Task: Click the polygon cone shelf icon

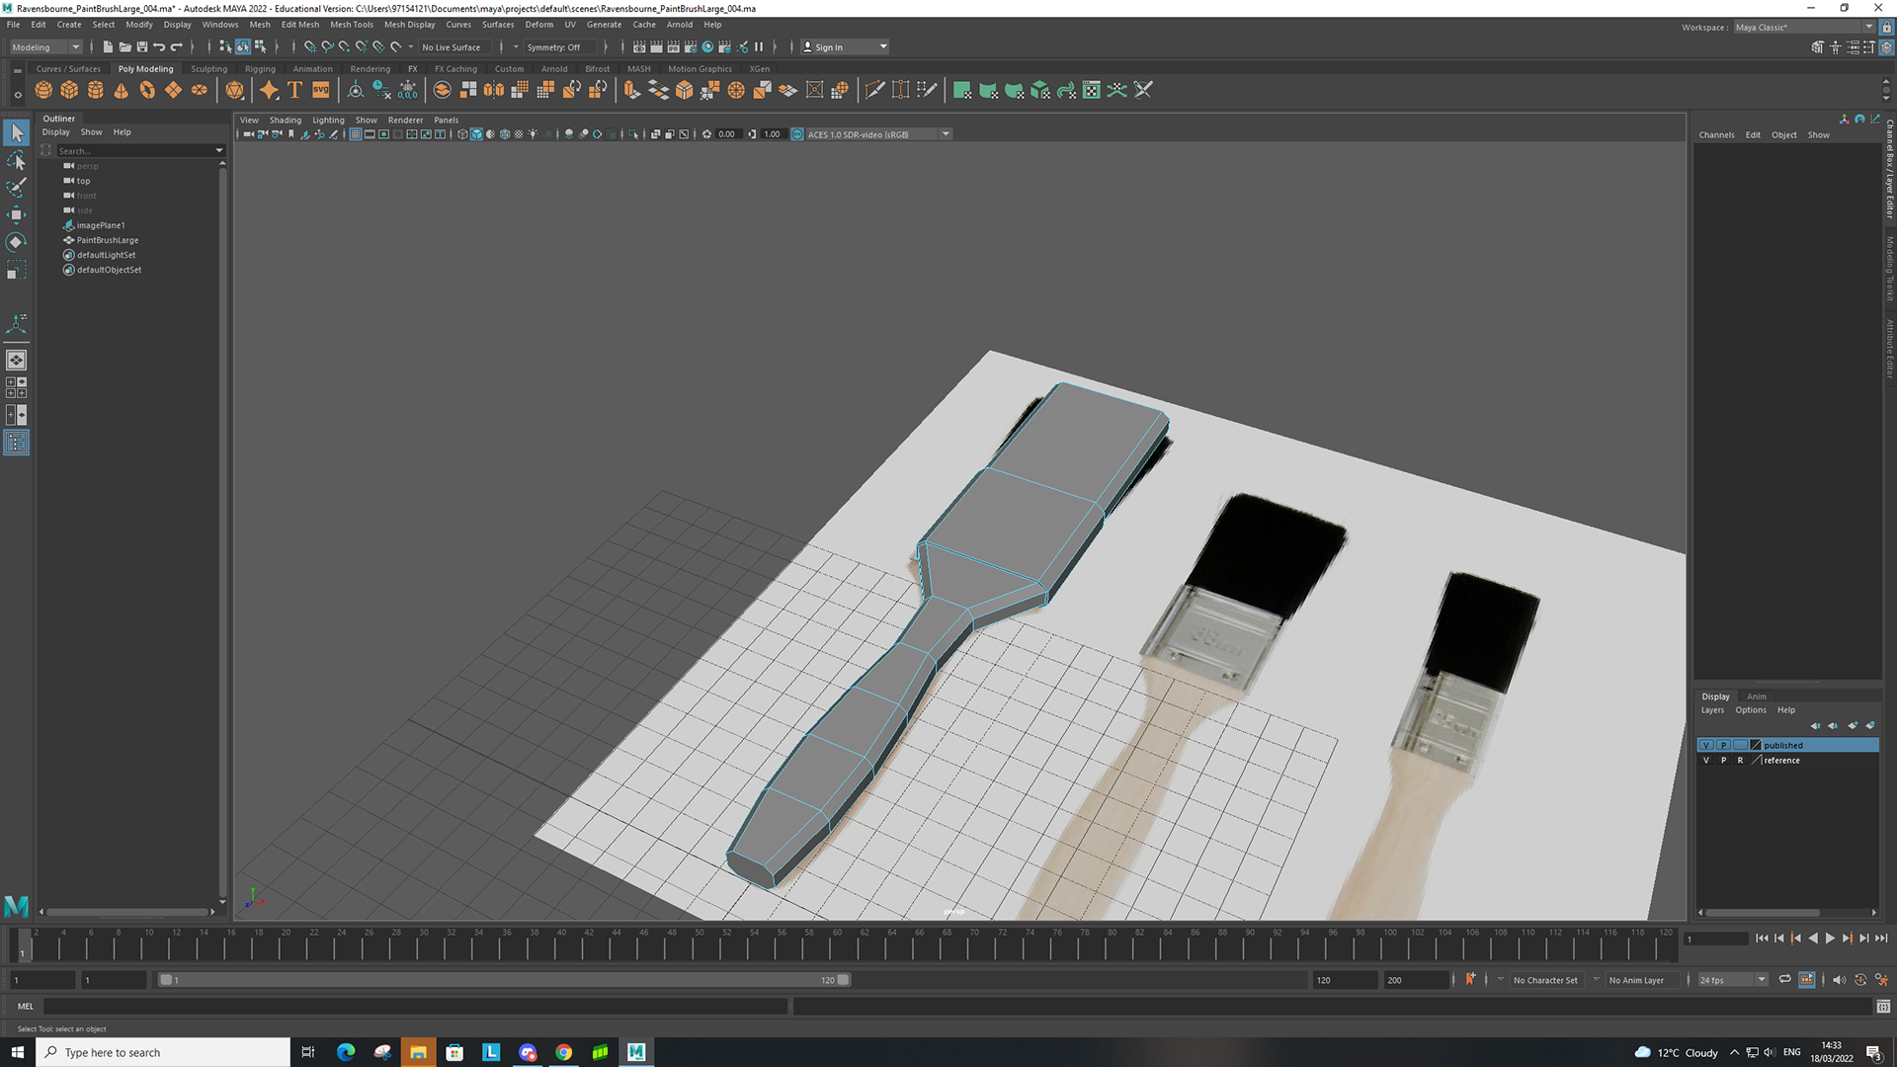Action: pyautogui.click(x=121, y=90)
